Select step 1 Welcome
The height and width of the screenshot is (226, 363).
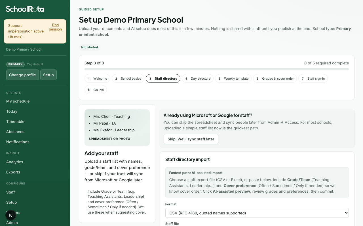click(97, 79)
